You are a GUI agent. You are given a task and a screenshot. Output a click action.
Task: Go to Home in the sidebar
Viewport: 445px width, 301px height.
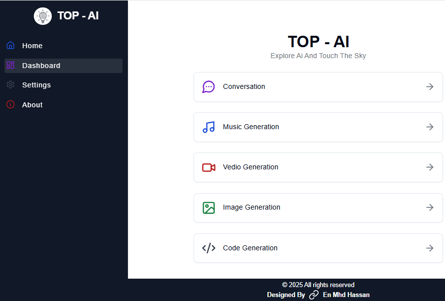32,46
